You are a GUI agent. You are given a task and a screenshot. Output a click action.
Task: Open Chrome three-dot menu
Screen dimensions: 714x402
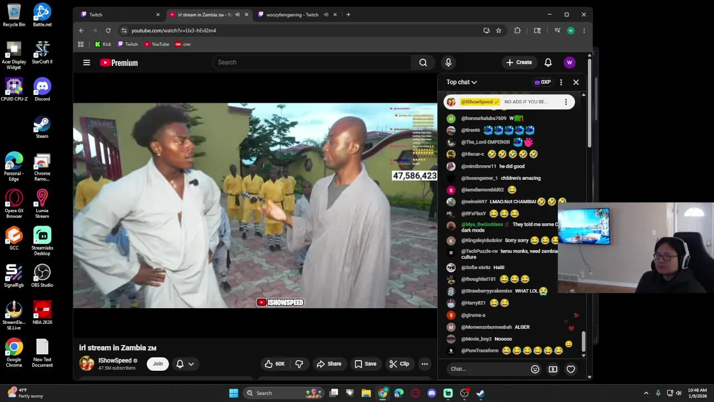[x=584, y=31]
